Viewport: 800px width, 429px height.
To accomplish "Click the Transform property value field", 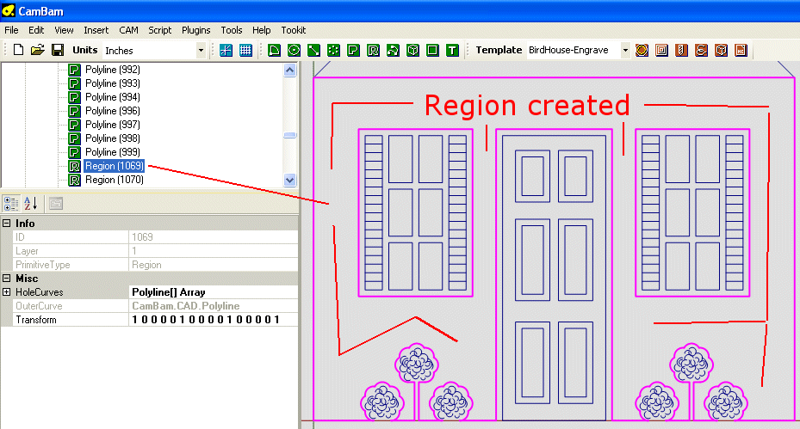I will click(x=211, y=320).
